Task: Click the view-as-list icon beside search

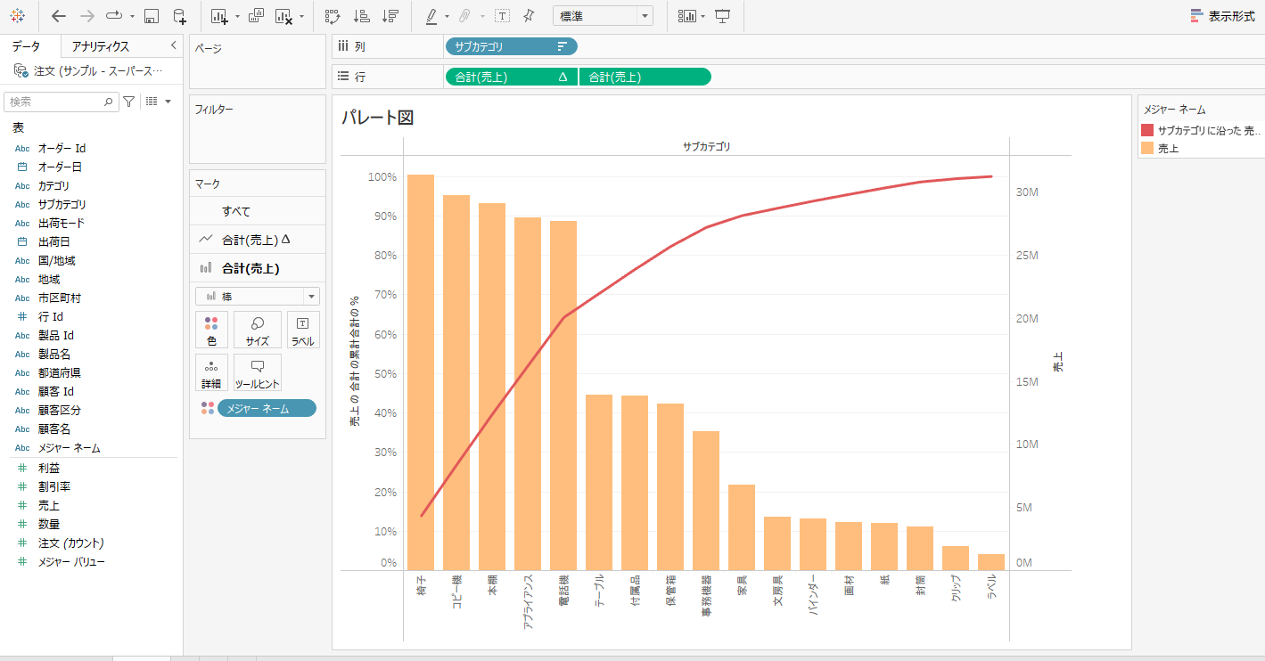Action: click(x=152, y=102)
